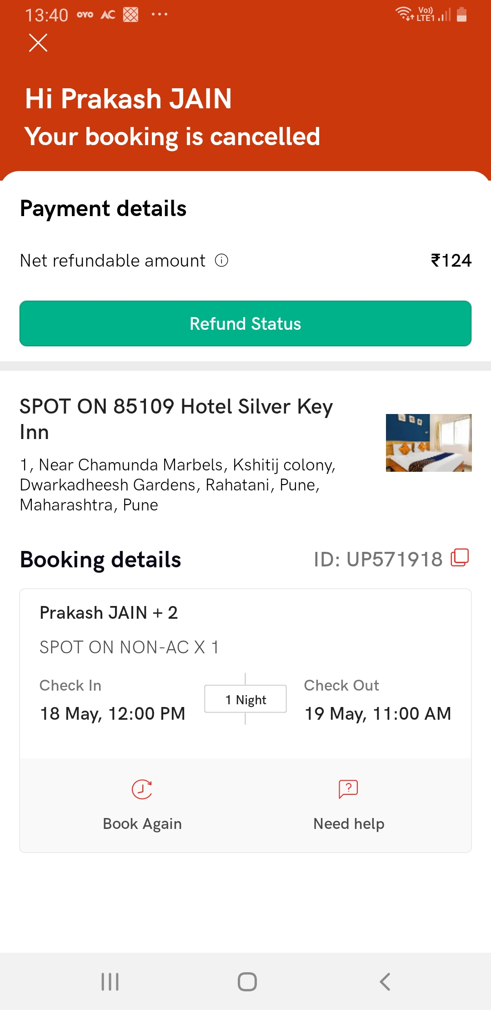Open the recent apps navigation button
491x1010 pixels.
110,981
